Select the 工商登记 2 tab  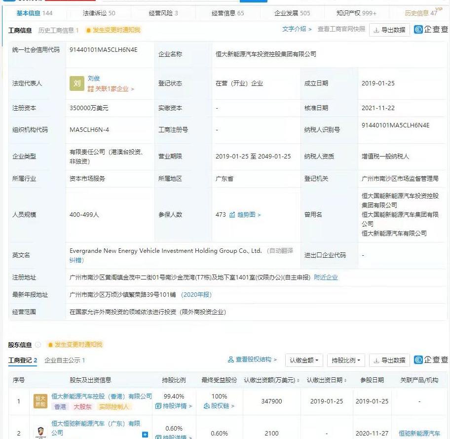(x=23, y=360)
